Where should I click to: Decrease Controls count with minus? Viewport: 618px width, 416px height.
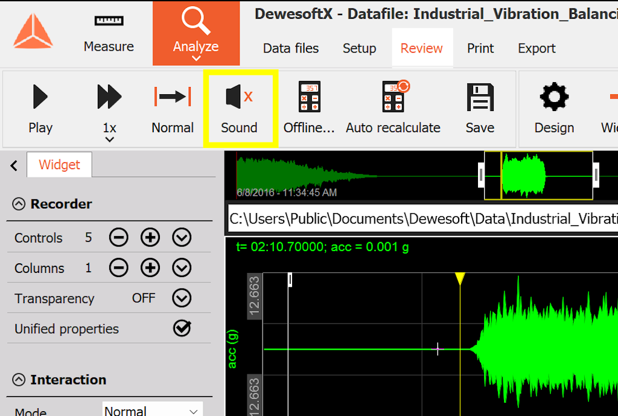pyautogui.click(x=119, y=238)
